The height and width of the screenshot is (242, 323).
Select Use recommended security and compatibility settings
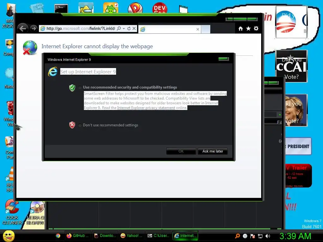80,87
